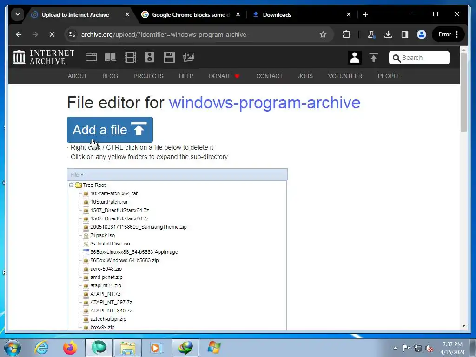The width and height of the screenshot is (476, 357).
Task: Open the tab search dropdown
Action: click(18, 14)
